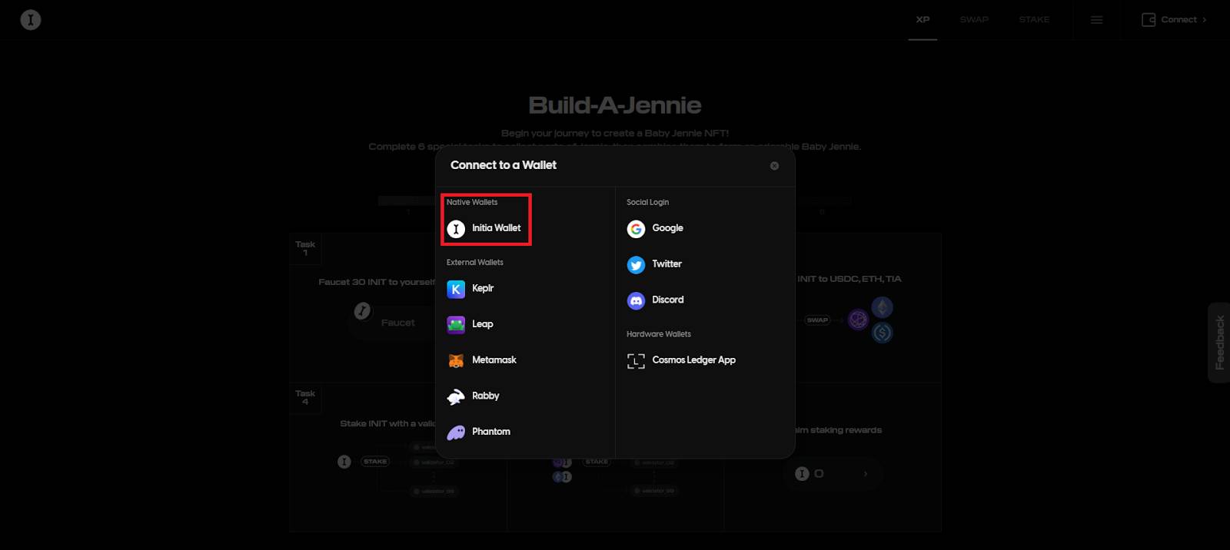
Task: Click the Initia logo in the header
Action: 31,20
